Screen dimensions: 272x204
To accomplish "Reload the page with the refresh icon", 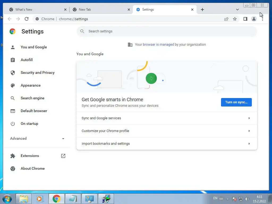I will (x=27, y=19).
